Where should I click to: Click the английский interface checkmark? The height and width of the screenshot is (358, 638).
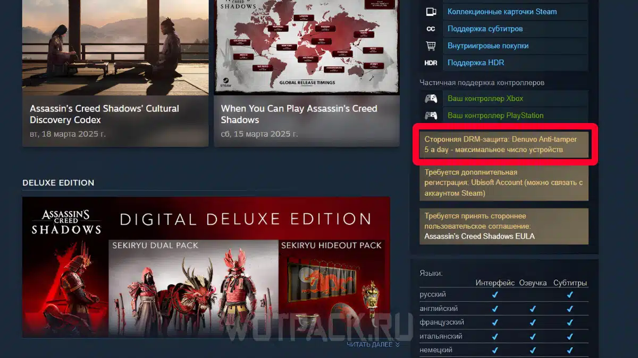(495, 309)
